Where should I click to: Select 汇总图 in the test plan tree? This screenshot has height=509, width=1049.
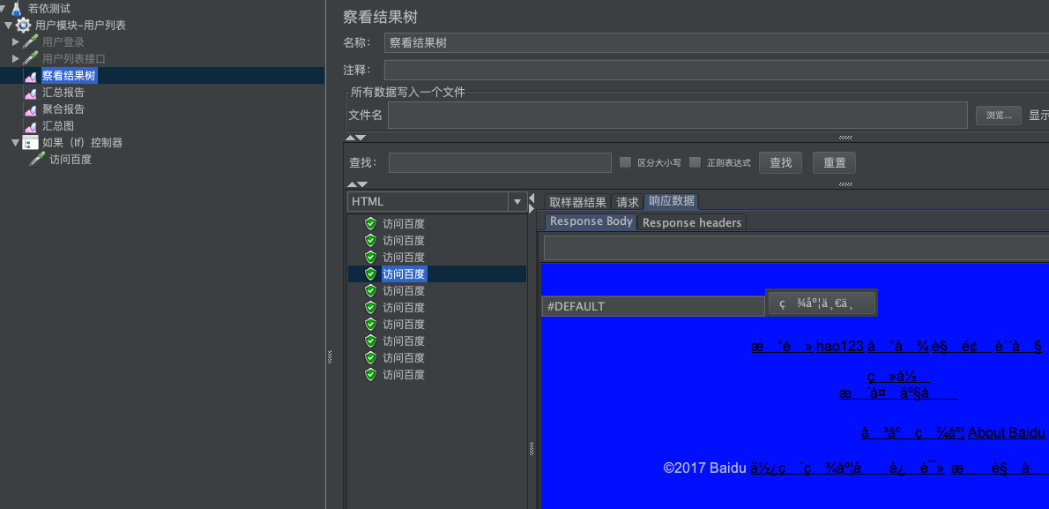point(58,126)
